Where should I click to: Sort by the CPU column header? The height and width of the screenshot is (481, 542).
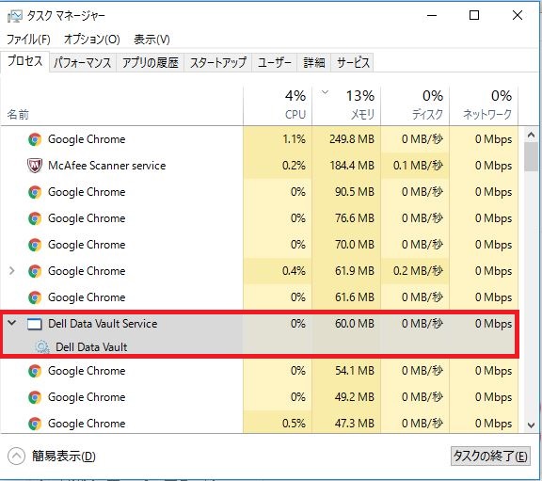tap(278, 105)
